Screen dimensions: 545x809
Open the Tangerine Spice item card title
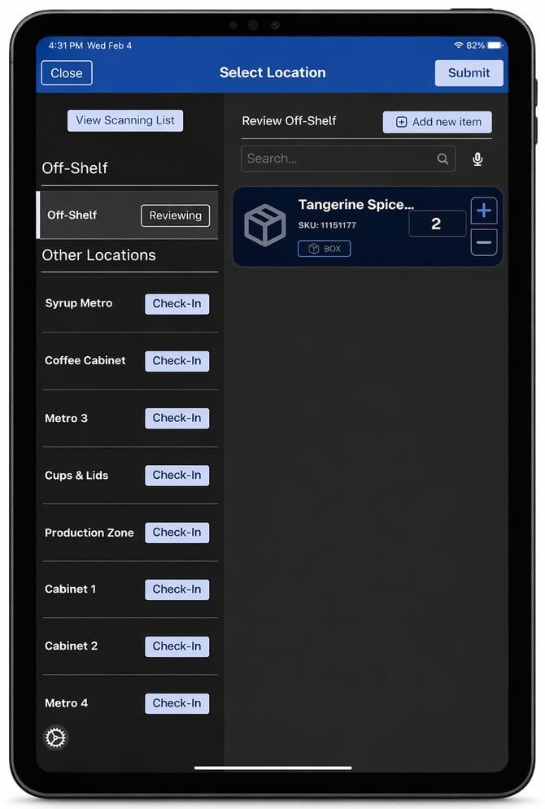pyautogui.click(x=356, y=205)
